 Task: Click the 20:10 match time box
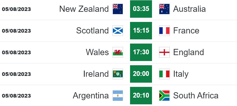[141, 96]
